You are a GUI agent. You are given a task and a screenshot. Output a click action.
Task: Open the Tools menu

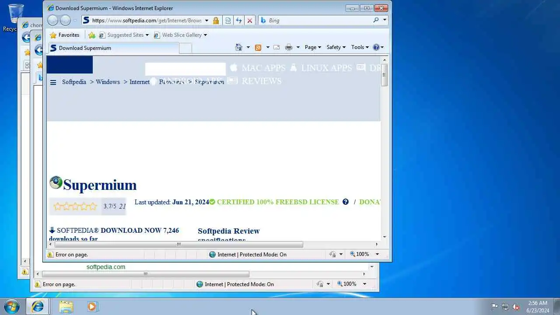[360, 47]
